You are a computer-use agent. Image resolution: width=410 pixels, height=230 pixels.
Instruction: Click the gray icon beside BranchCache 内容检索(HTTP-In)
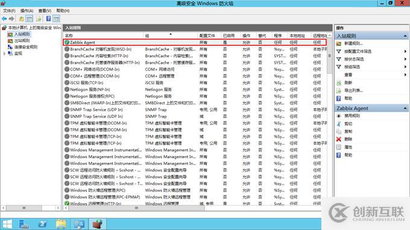67,56
